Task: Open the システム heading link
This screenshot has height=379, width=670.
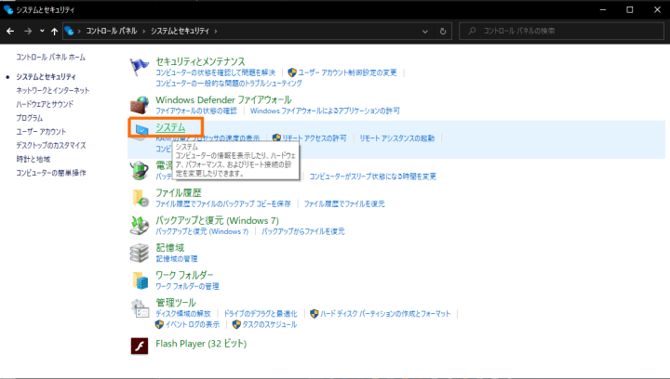Action: pyautogui.click(x=170, y=127)
